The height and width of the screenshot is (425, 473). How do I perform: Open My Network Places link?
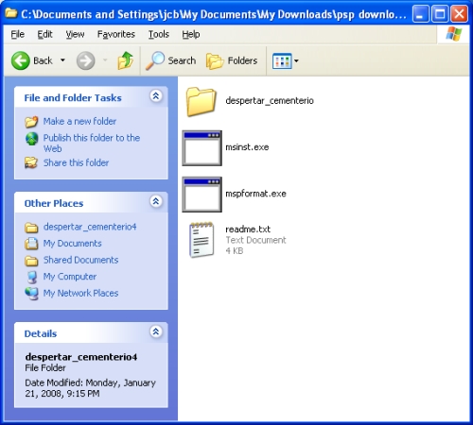click(x=80, y=293)
